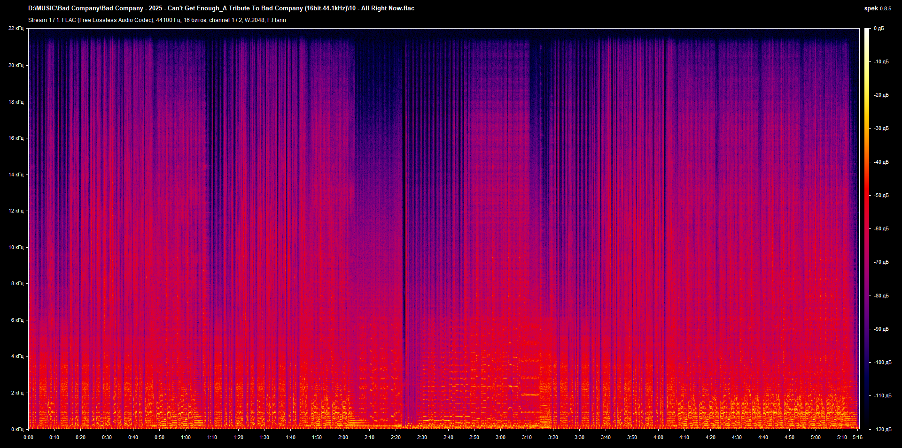The image size is (902, 448).
Task: Click the 3:10 time axis marker
Action: [x=527, y=437]
